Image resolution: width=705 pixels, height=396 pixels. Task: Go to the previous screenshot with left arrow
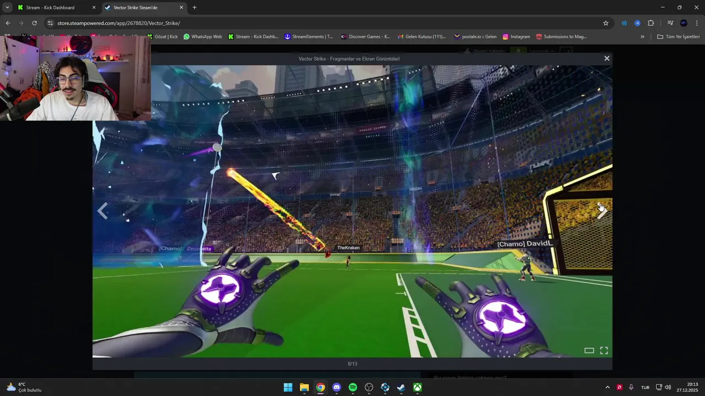(102, 211)
